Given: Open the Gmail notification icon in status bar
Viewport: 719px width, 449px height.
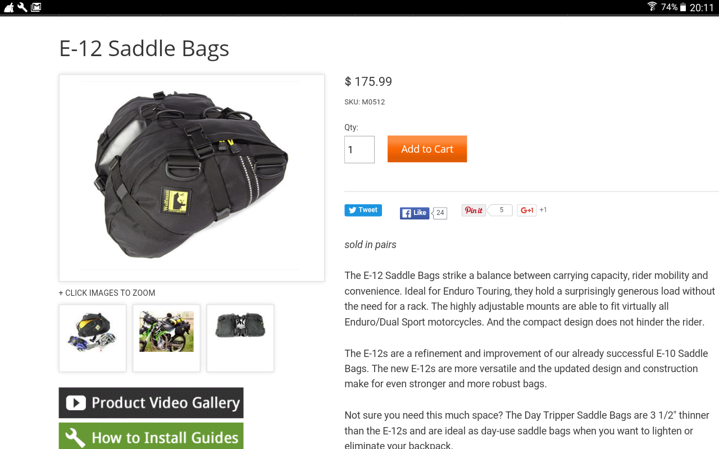Looking at the screenshot, I should pos(36,7).
